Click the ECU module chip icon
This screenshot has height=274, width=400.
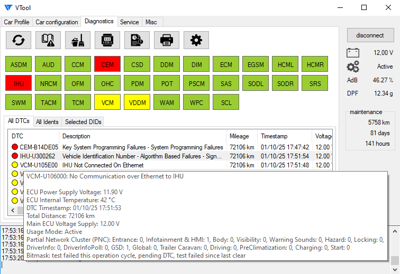pos(107,40)
